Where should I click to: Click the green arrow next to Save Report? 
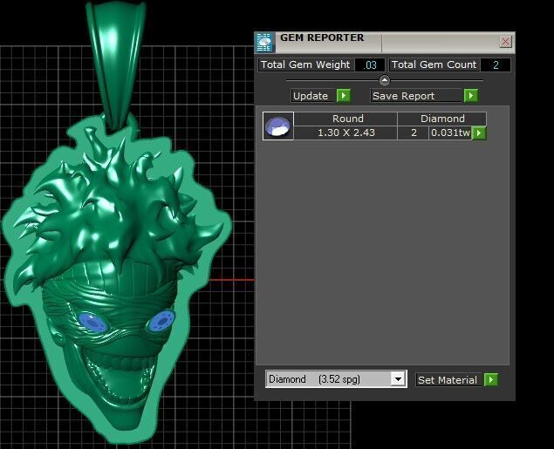[470, 96]
